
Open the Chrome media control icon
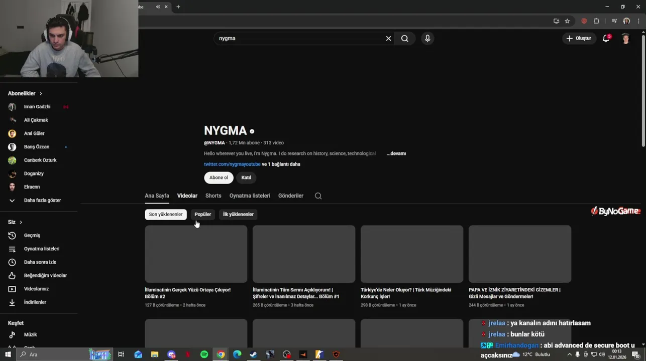tap(614, 21)
